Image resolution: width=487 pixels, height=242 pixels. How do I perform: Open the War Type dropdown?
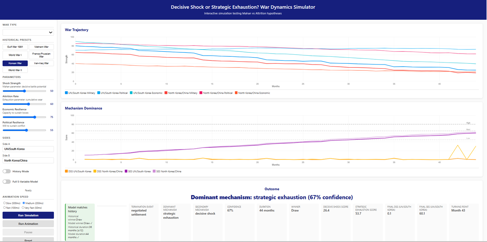(x=28, y=32)
